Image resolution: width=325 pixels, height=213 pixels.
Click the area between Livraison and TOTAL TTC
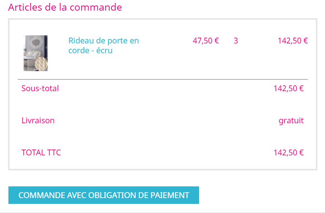click(161, 136)
